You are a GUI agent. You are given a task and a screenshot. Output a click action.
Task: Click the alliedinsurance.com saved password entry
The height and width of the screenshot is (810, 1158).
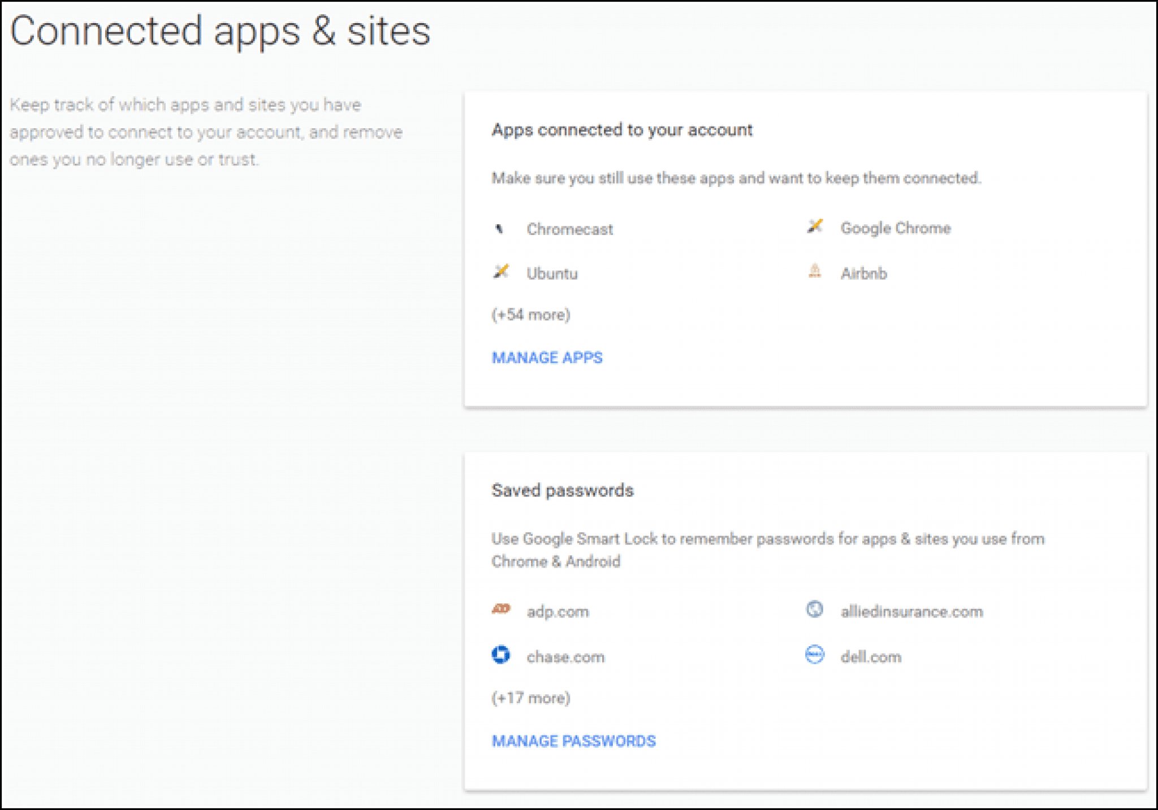coord(911,612)
